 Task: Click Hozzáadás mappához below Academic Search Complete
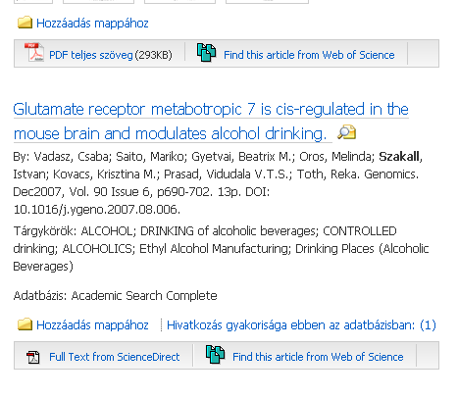92,325
